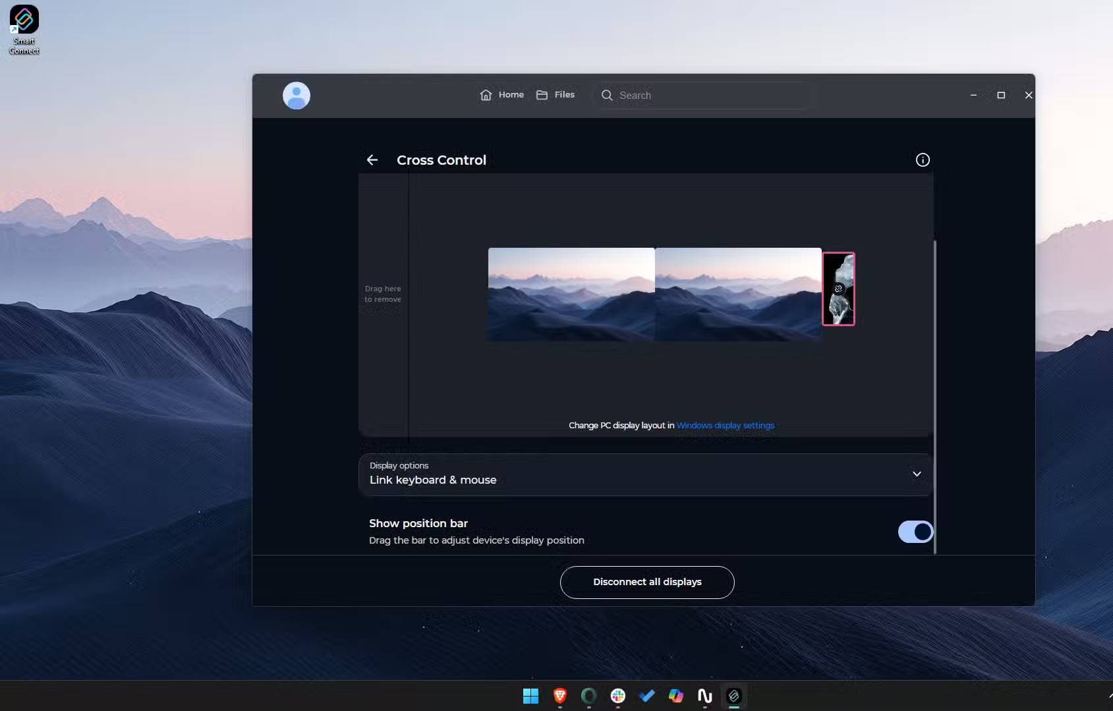Viewport: 1113px width, 711px height.
Task: Collapse the Link keyboard & mouse chevron
Action: point(916,474)
